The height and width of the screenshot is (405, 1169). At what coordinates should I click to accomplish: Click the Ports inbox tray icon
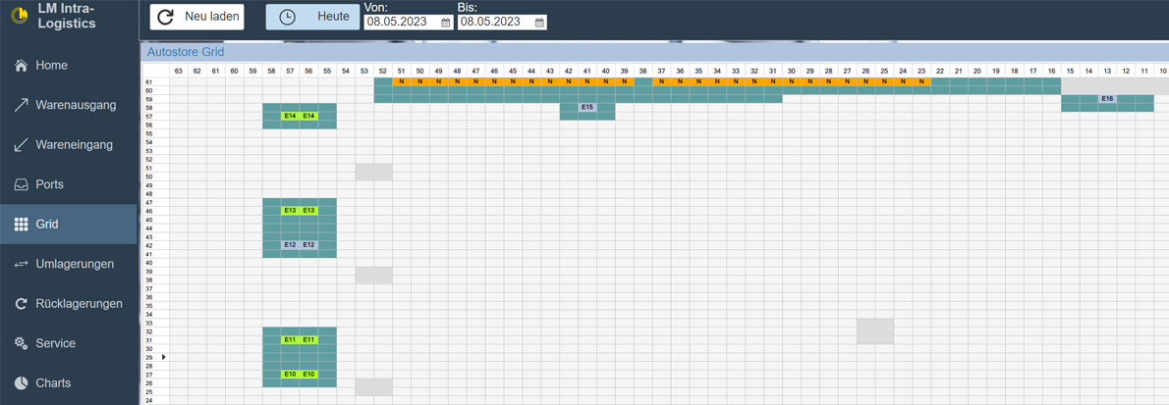[x=21, y=184]
